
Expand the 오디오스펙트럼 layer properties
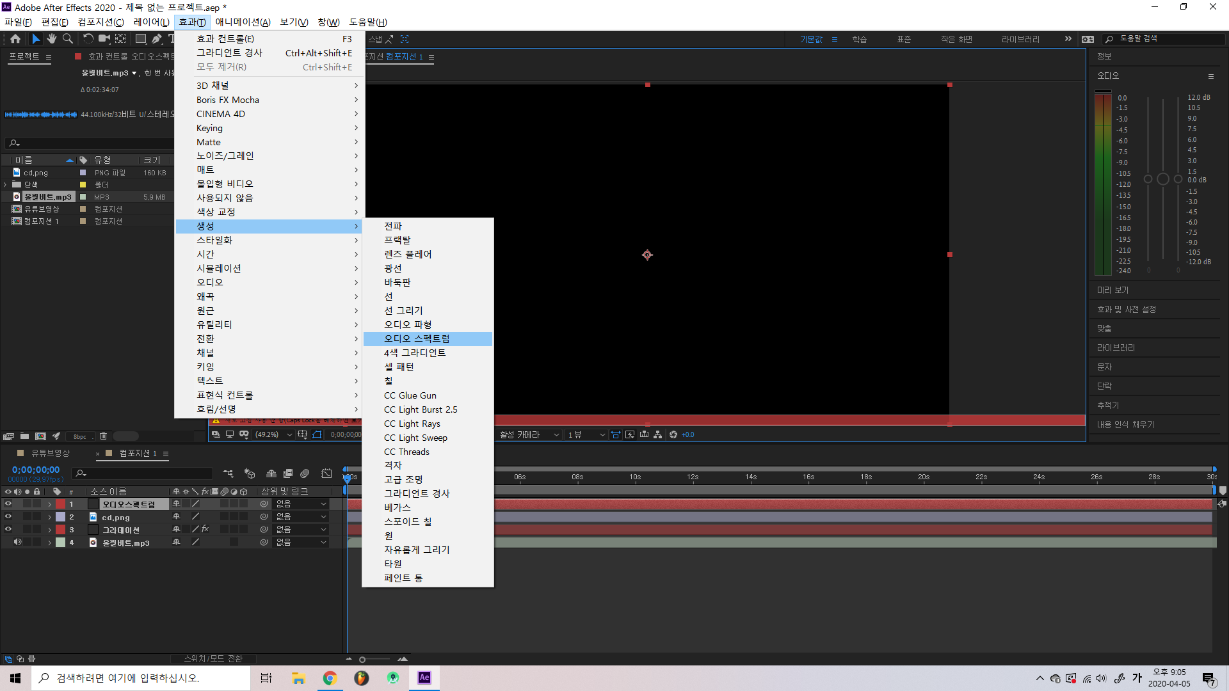[49, 504]
